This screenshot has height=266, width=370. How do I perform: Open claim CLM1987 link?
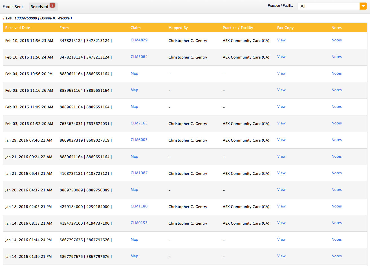(139, 173)
